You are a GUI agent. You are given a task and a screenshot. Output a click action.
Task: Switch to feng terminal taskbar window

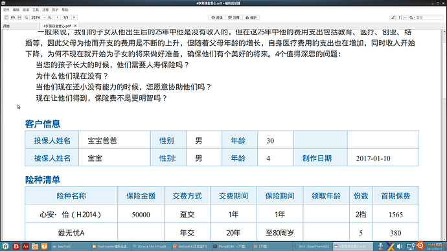231,246
